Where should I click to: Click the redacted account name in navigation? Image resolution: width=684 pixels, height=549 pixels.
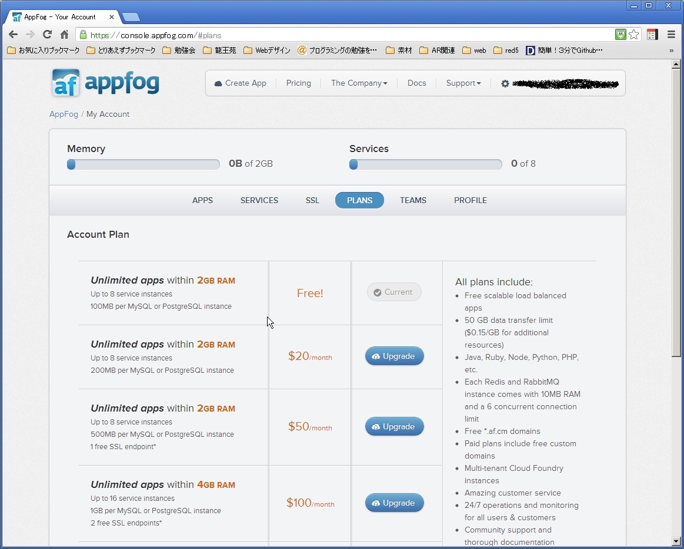[565, 83]
